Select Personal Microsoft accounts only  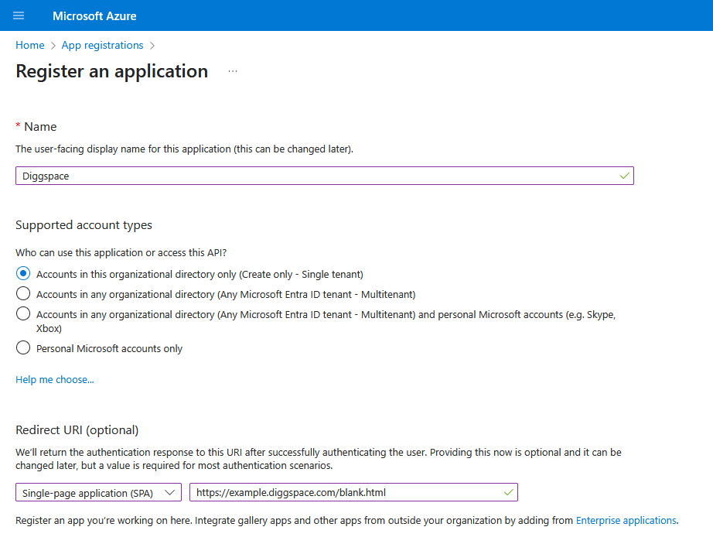tap(23, 348)
